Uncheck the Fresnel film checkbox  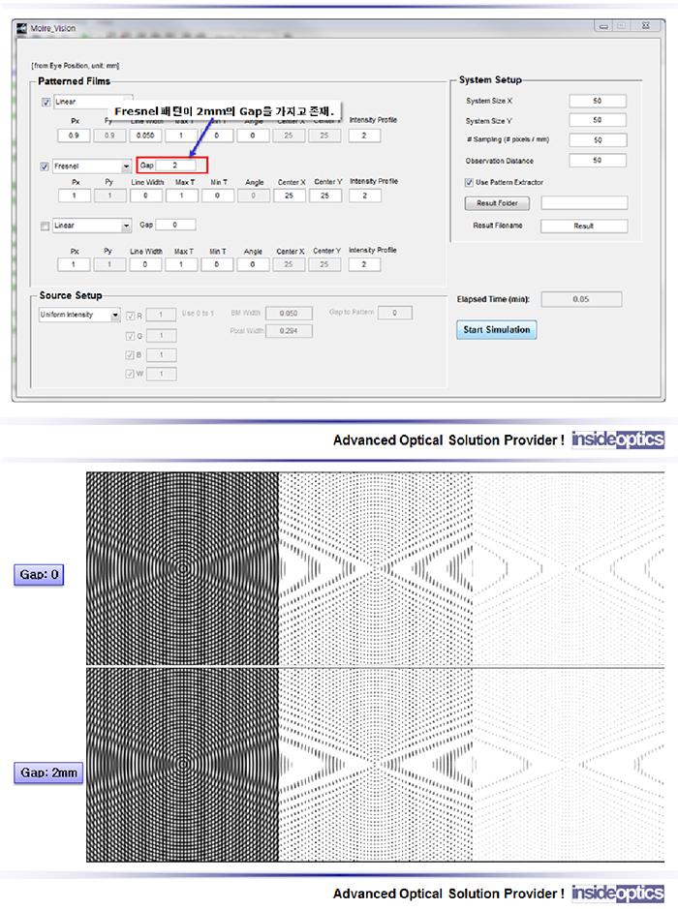pos(46,167)
